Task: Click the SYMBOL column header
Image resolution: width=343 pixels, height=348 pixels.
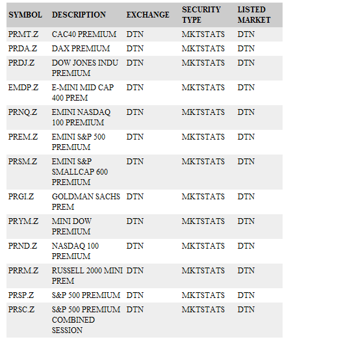Action: click(25, 15)
